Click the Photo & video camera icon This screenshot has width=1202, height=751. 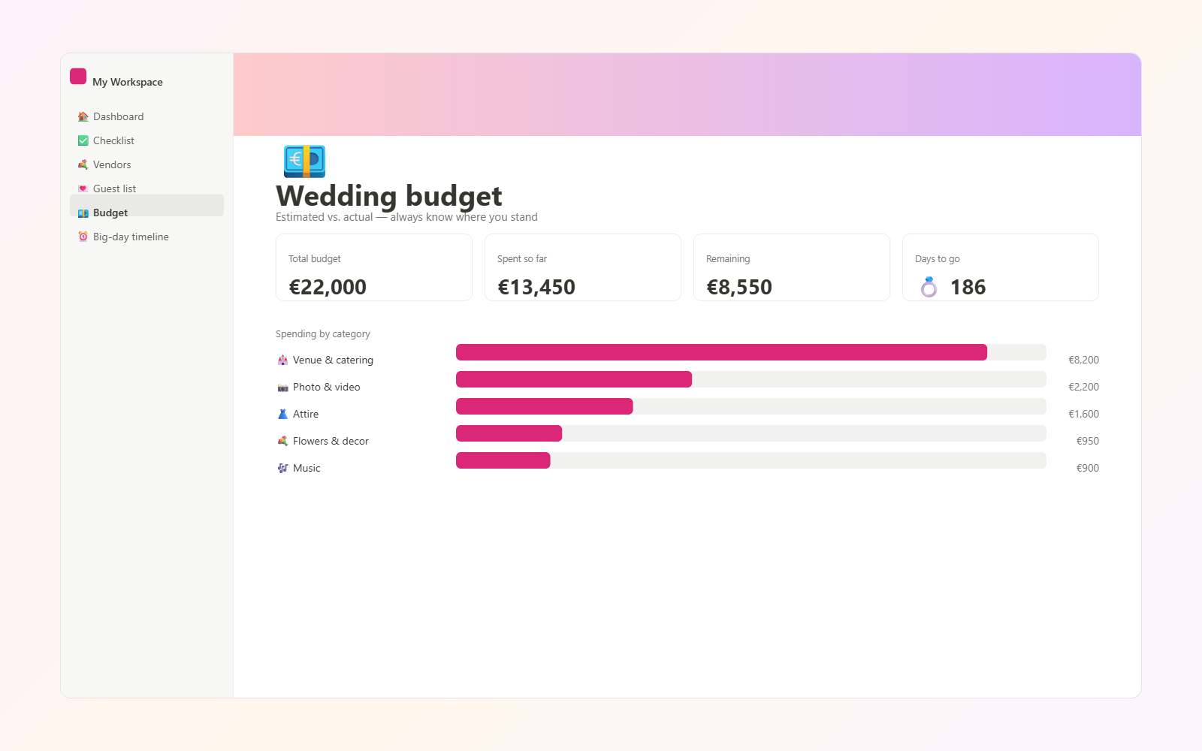[282, 387]
